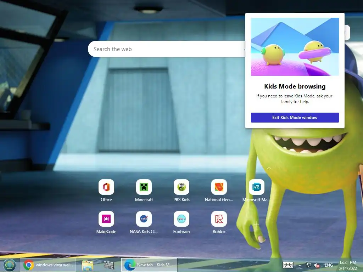The height and width of the screenshot is (272, 363).
Task: Open the brick wall taskbar app
Action: (x=109, y=265)
